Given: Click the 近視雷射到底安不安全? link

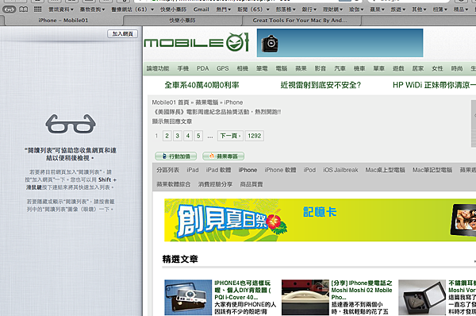Looking at the screenshot, I should pos(321,85).
